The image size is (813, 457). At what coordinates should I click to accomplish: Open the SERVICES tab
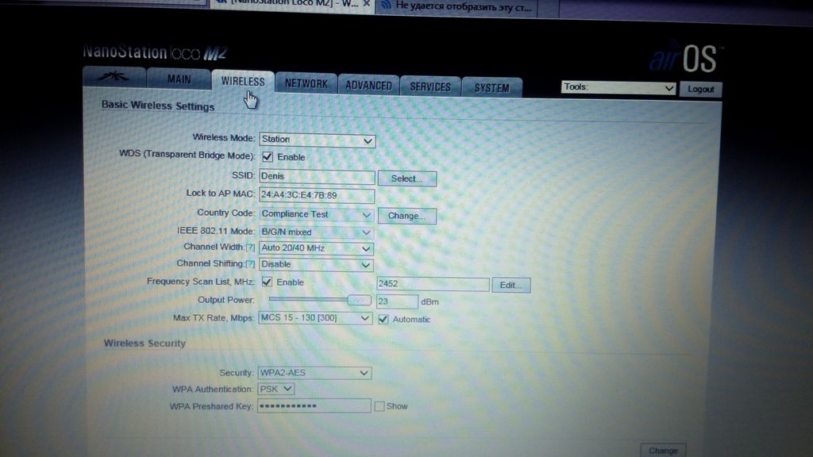[x=430, y=86]
